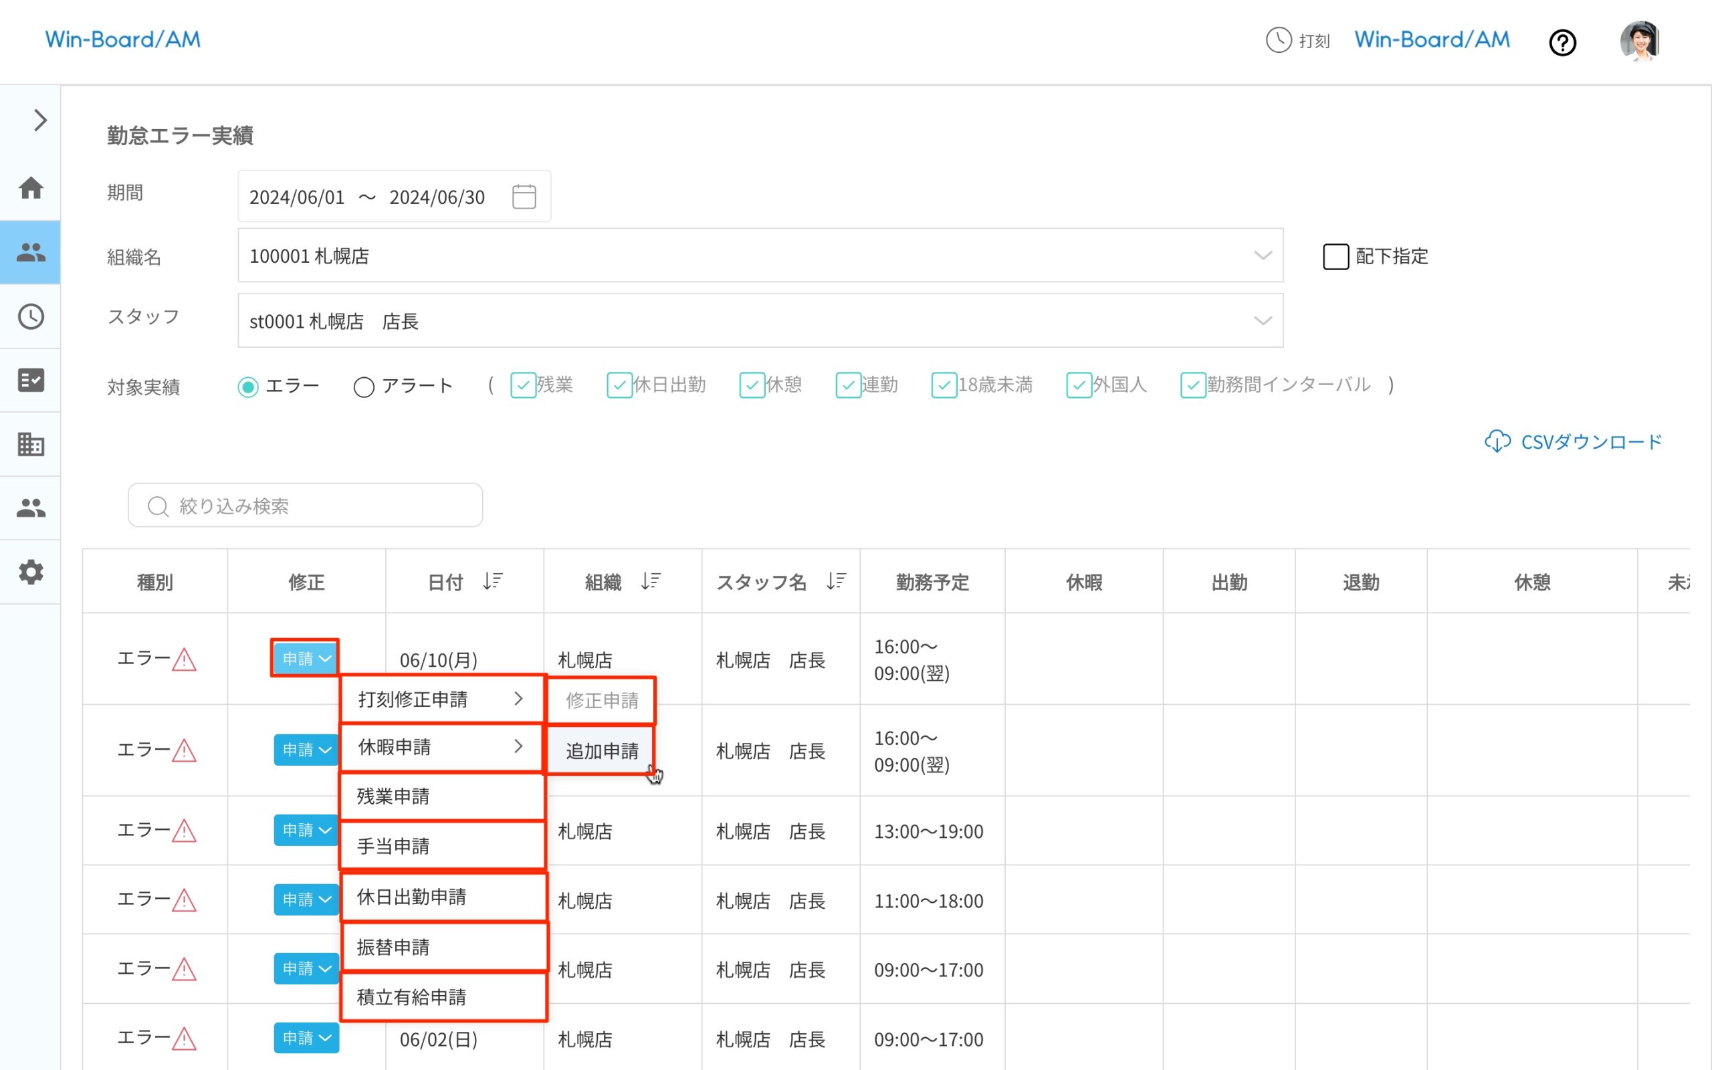Click the help question mark icon
The image size is (1712, 1070).
pos(1562,42)
